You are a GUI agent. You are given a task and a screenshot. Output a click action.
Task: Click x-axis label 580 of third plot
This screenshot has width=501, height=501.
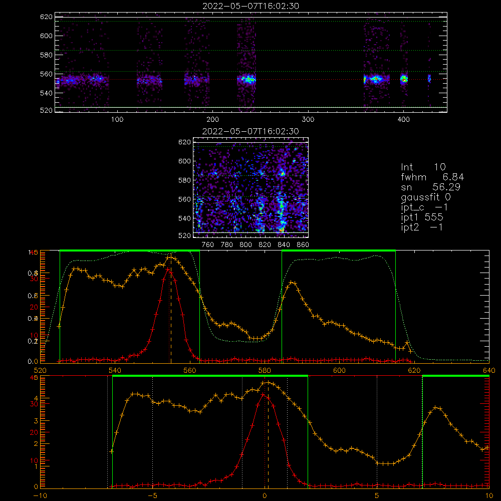coord(265,370)
